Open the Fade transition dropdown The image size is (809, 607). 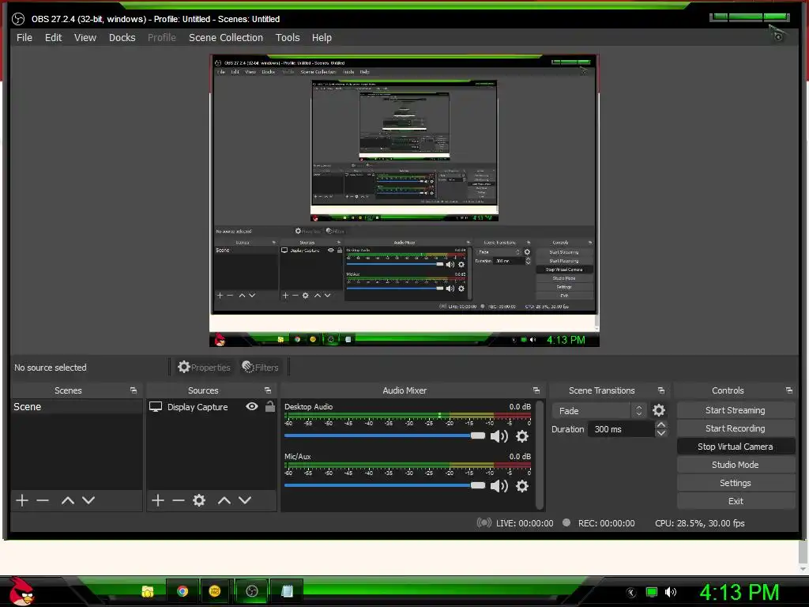point(599,411)
